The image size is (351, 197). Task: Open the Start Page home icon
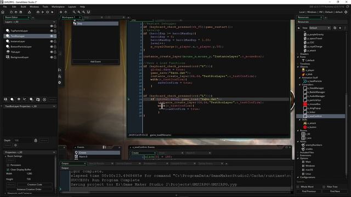coord(3,12)
